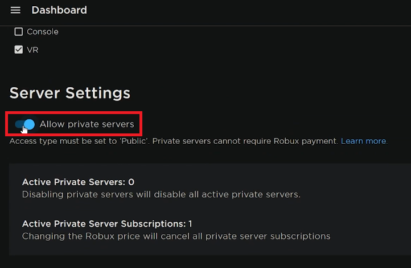Click the Dashboard header title
The image size is (411, 268).
point(59,10)
